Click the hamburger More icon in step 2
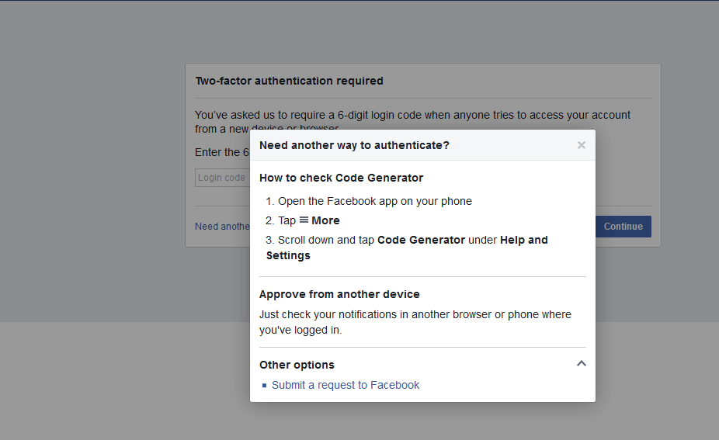Image resolution: width=719 pixels, height=440 pixels. tap(304, 220)
